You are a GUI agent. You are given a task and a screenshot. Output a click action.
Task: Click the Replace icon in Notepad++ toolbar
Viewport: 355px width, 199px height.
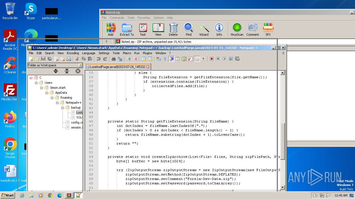[120, 59]
